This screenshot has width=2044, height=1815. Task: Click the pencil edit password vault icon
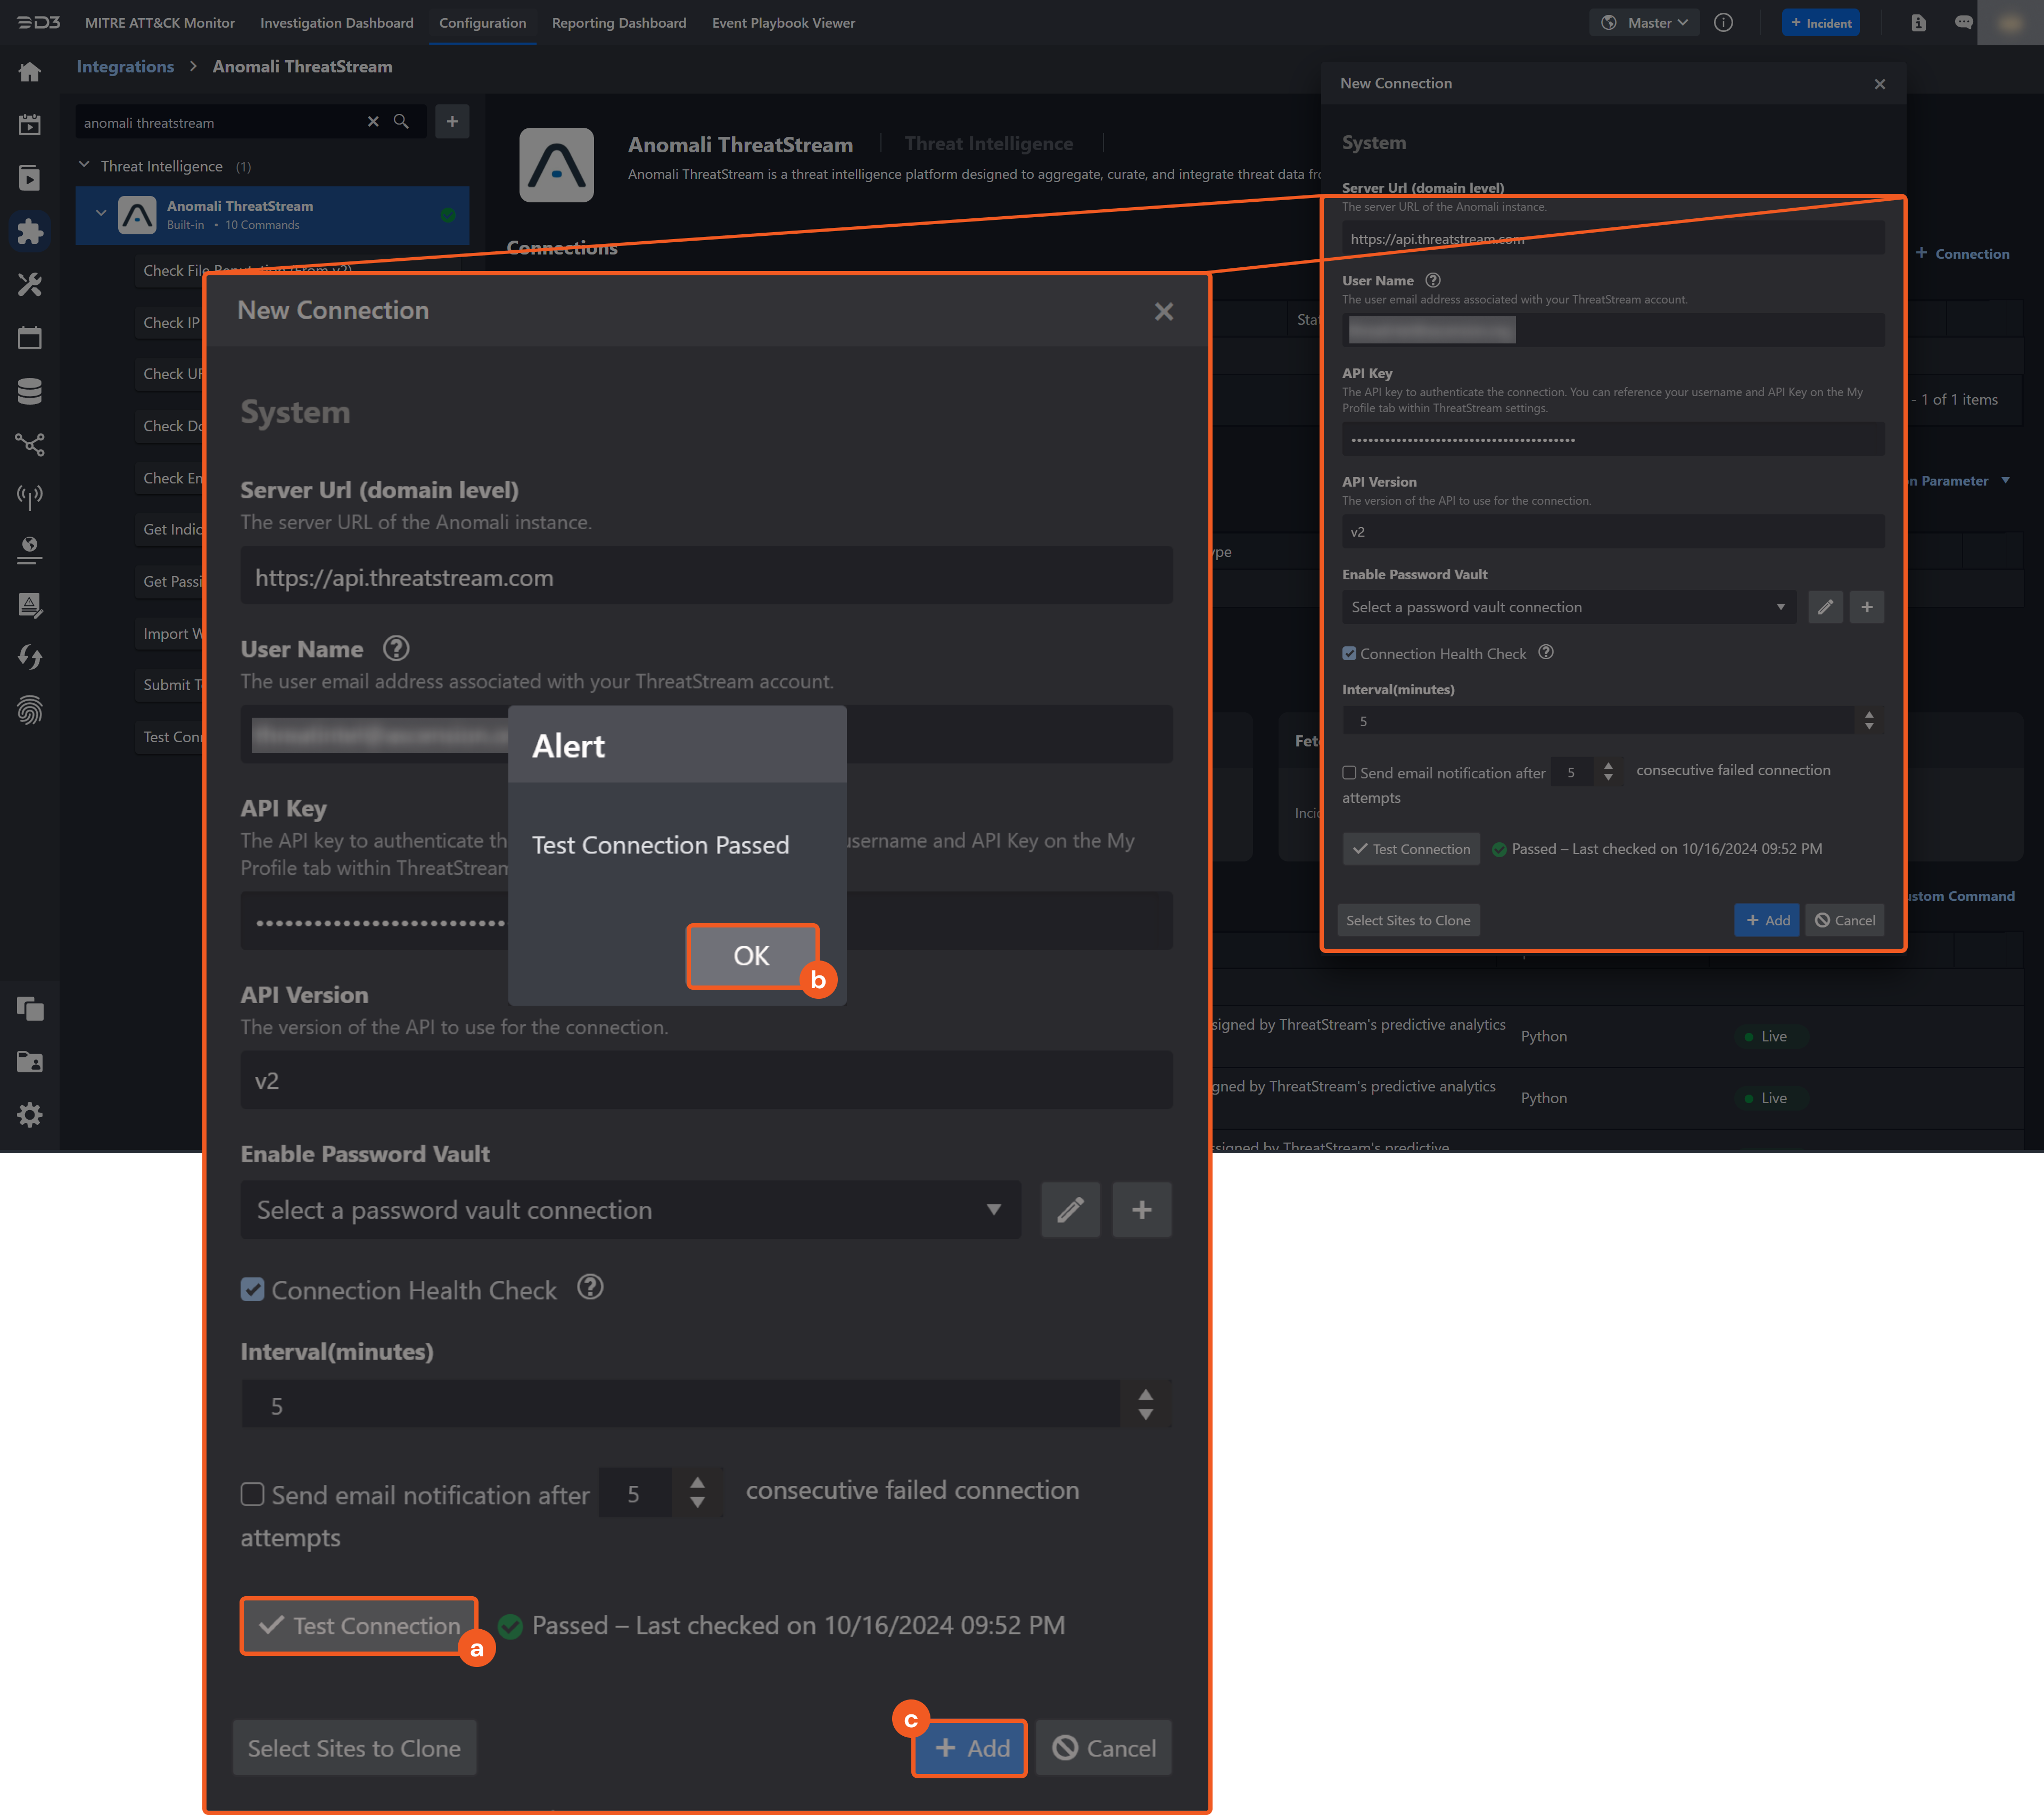[1070, 1210]
